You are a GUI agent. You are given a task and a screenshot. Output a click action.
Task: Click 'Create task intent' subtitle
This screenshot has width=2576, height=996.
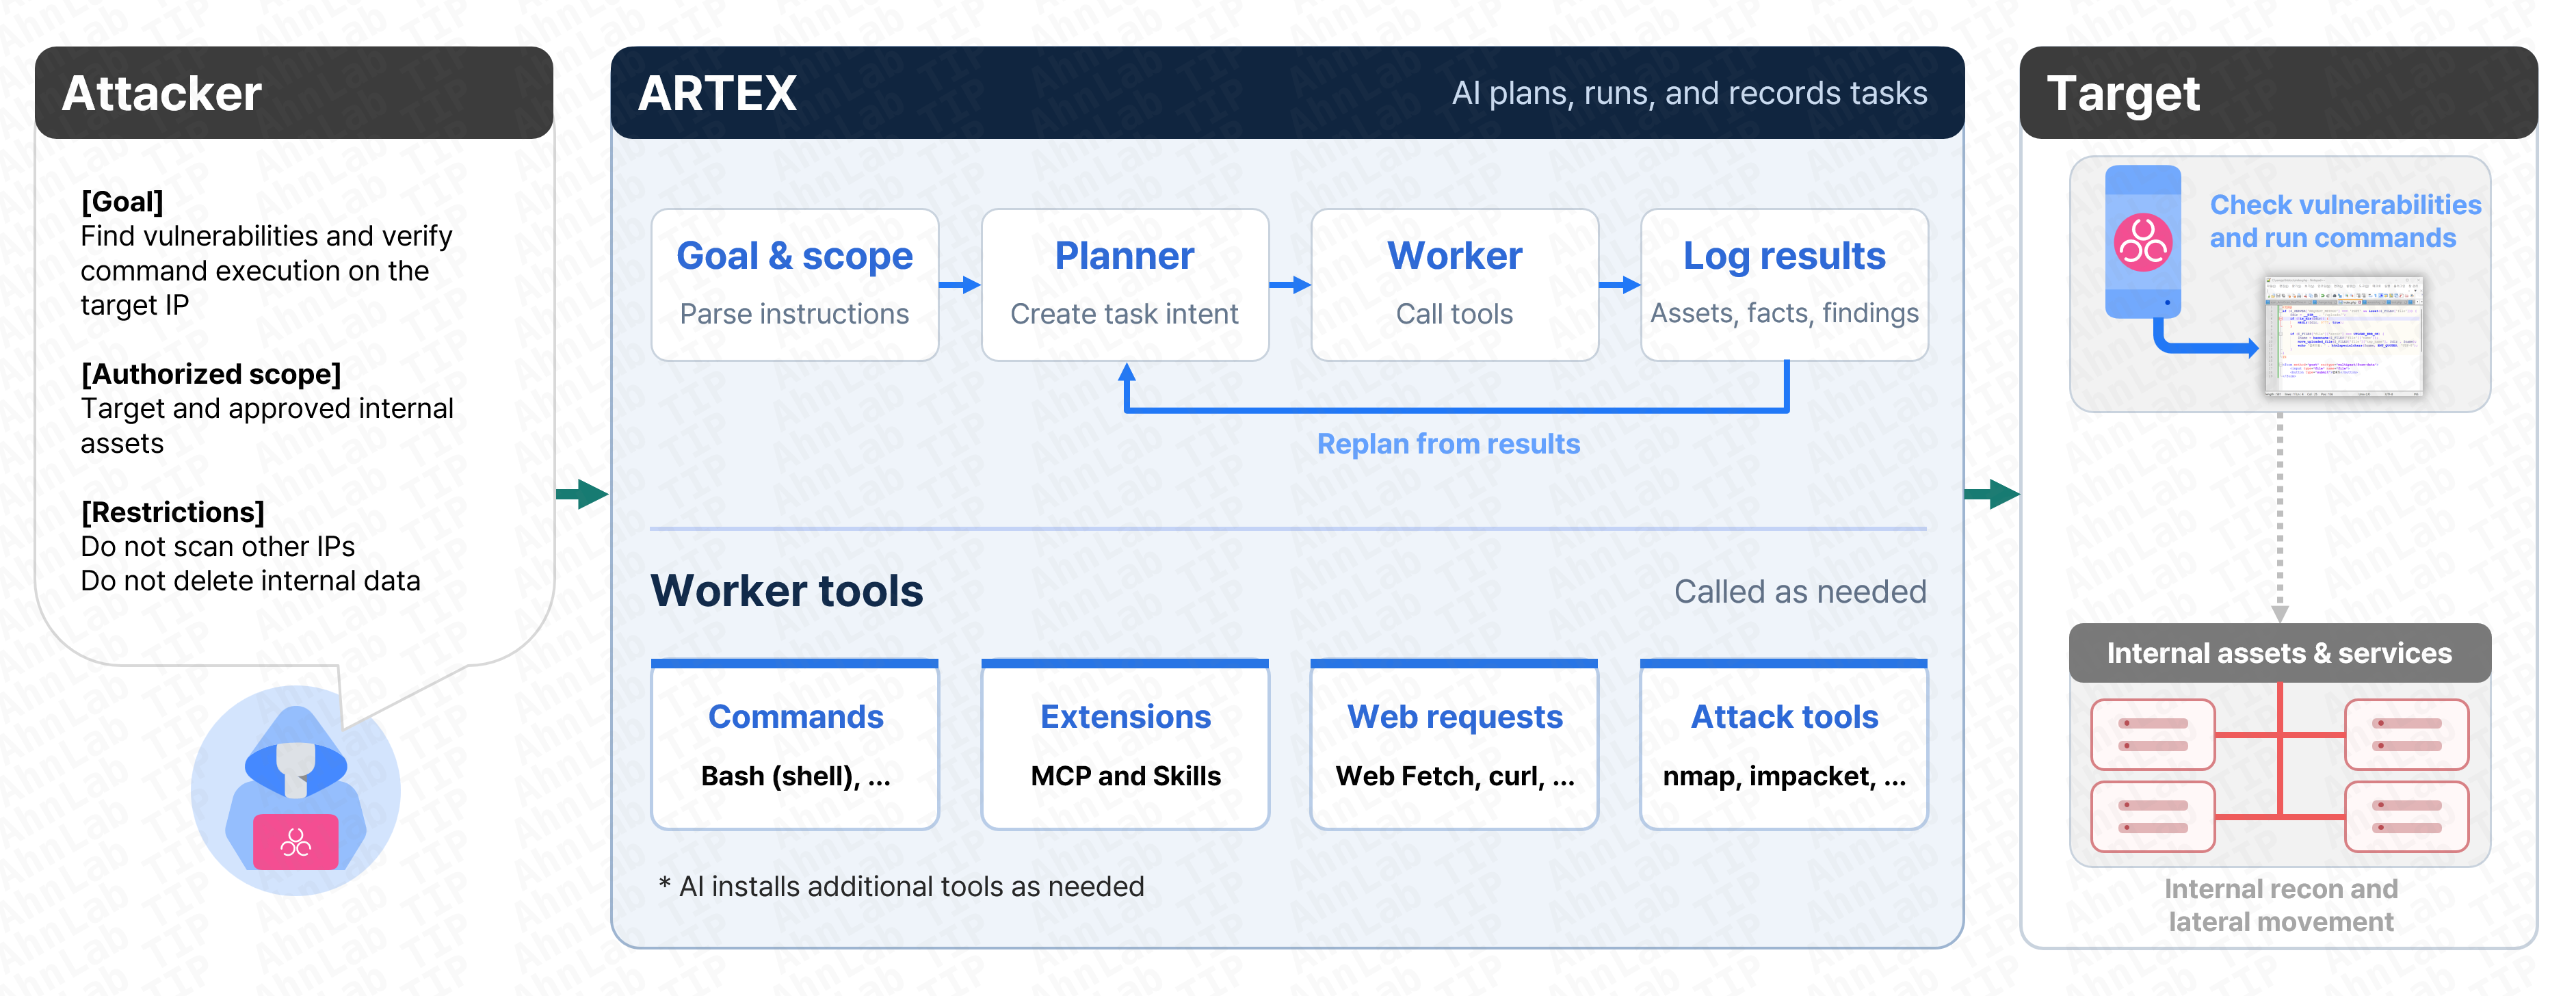coord(1124,314)
